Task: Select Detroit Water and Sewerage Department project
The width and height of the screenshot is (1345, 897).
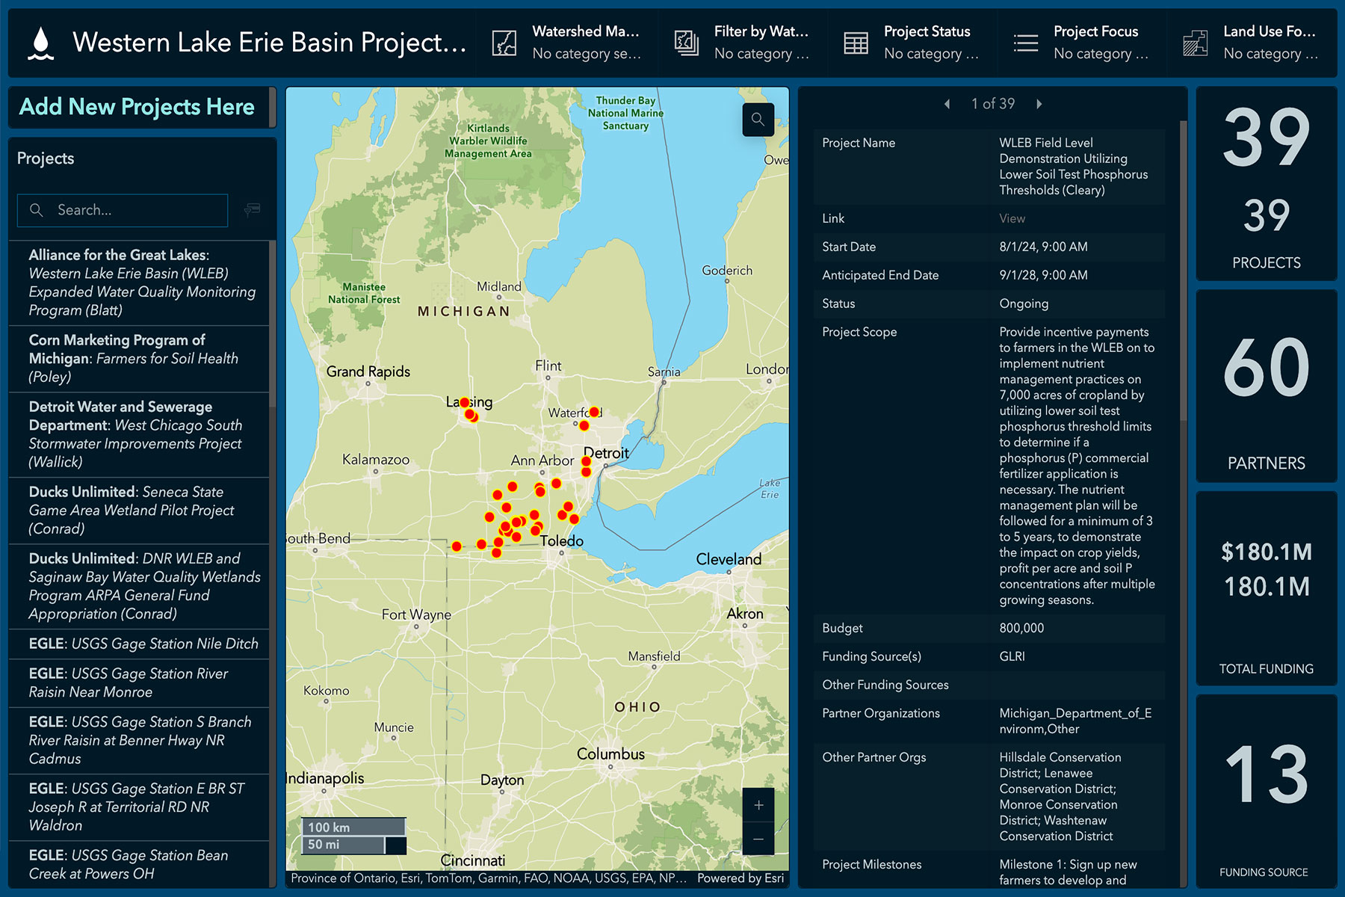Action: pyautogui.click(x=139, y=434)
